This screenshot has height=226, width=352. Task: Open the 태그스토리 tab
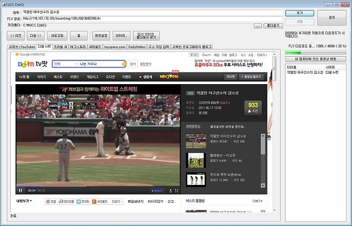tap(78, 47)
